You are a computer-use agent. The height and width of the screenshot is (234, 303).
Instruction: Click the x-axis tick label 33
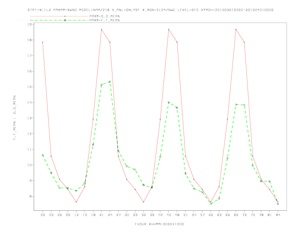135,215
